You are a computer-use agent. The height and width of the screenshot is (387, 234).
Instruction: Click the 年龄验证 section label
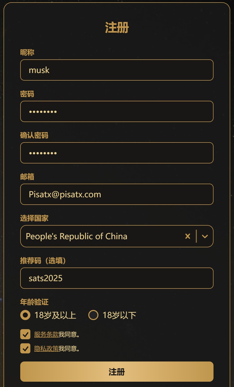34,302
